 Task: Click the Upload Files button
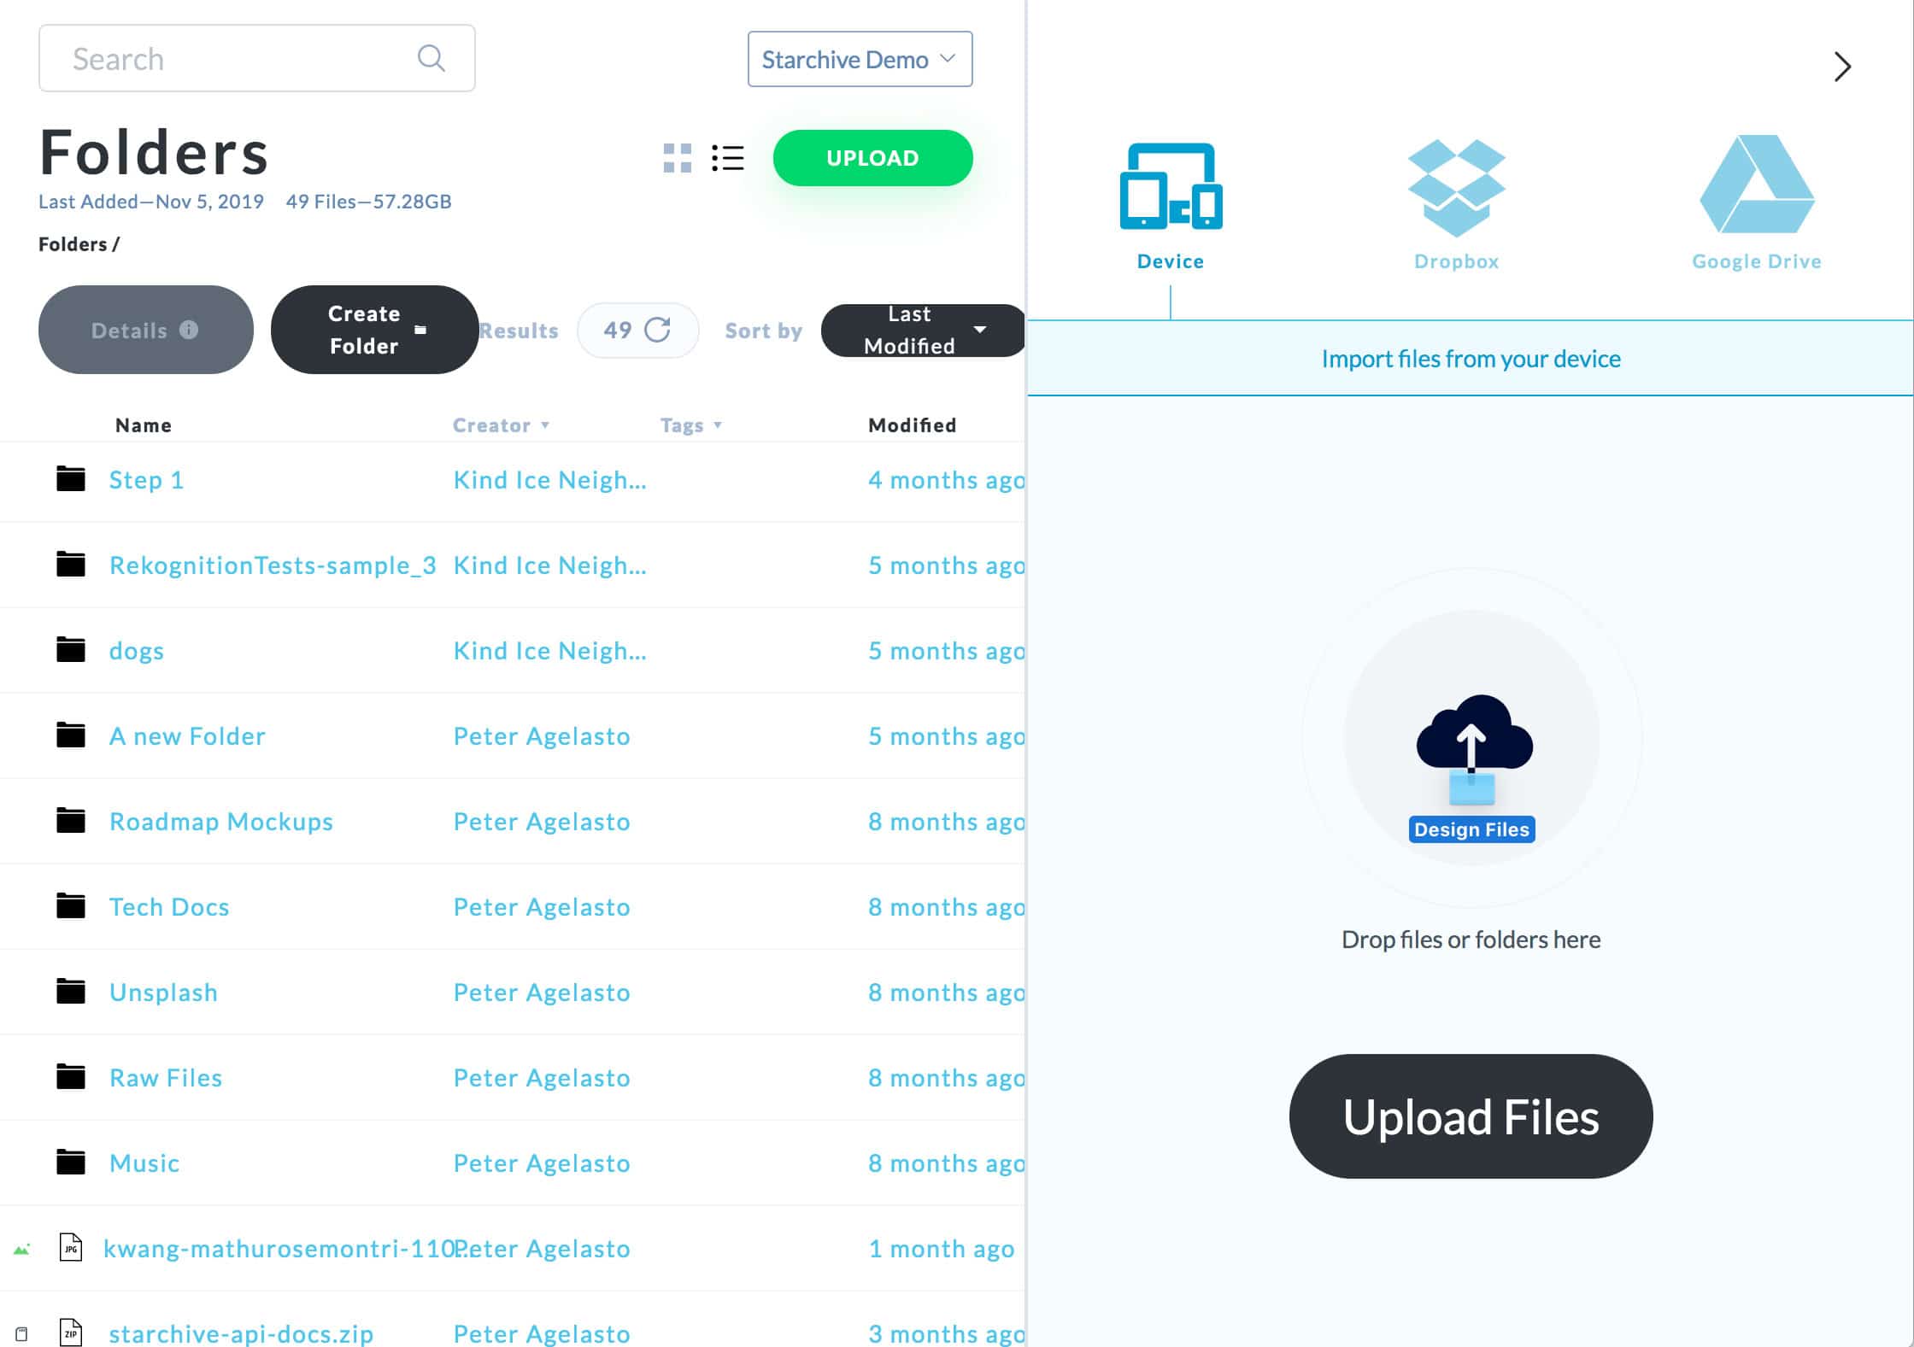click(1471, 1116)
